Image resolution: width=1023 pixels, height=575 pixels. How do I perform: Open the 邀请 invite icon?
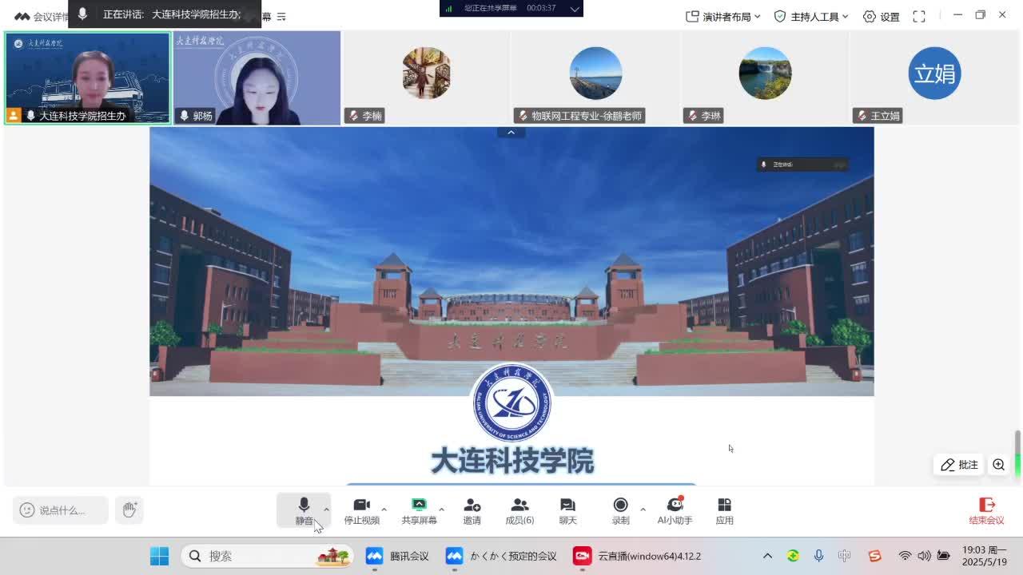[472, 511]
